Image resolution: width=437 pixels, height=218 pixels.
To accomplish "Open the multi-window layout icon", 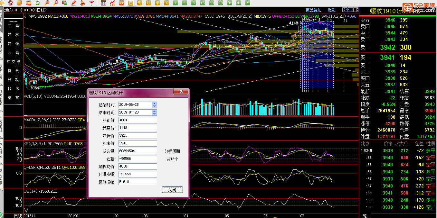I will [x=64, y=3].
